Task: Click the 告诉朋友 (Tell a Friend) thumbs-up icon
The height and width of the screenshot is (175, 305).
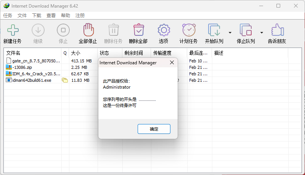Action: tap(277, 30)
